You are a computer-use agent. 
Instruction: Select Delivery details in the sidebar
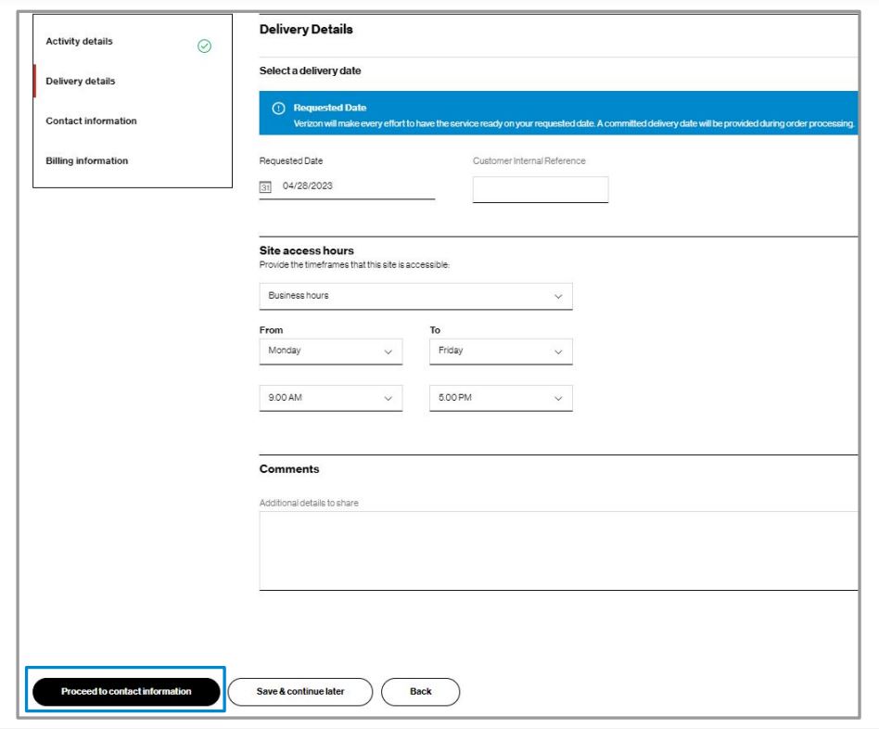pos(80,82)
